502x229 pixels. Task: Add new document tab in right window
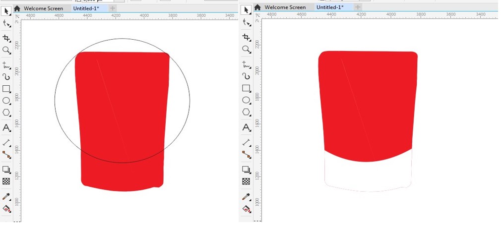pos(358,7)
